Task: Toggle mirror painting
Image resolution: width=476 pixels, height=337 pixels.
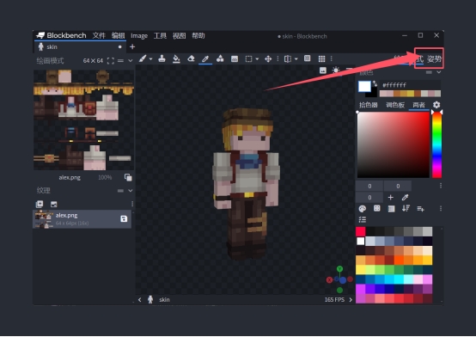Action: pos(288,59)
